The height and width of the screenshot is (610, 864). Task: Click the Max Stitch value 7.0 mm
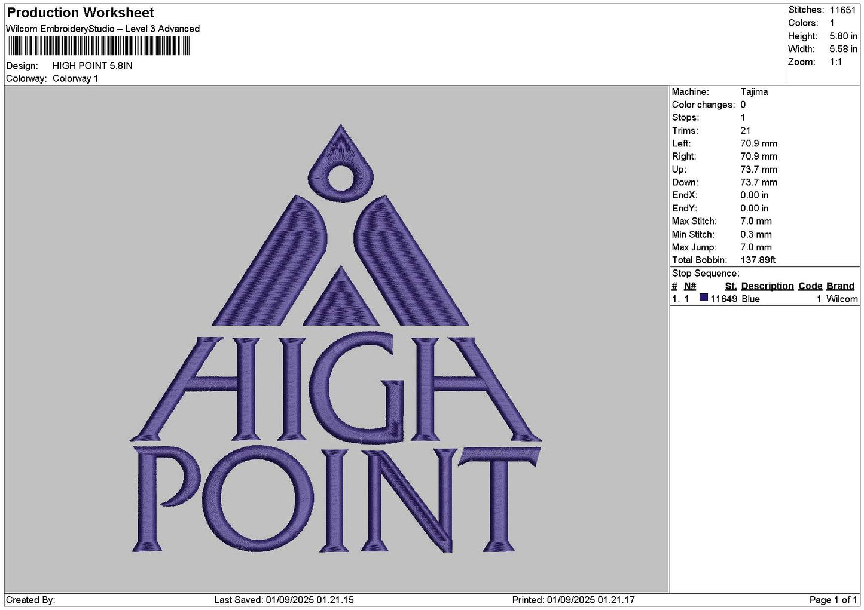756,221
